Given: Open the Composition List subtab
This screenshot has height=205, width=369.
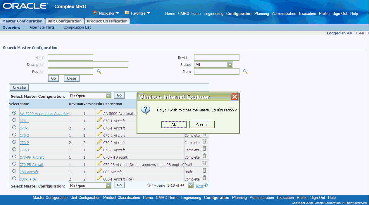Looking at the screenshot, I should tap(77, 27).
